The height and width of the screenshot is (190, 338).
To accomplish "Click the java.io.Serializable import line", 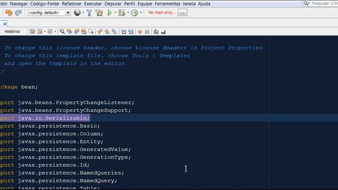I will coord(45,118).
